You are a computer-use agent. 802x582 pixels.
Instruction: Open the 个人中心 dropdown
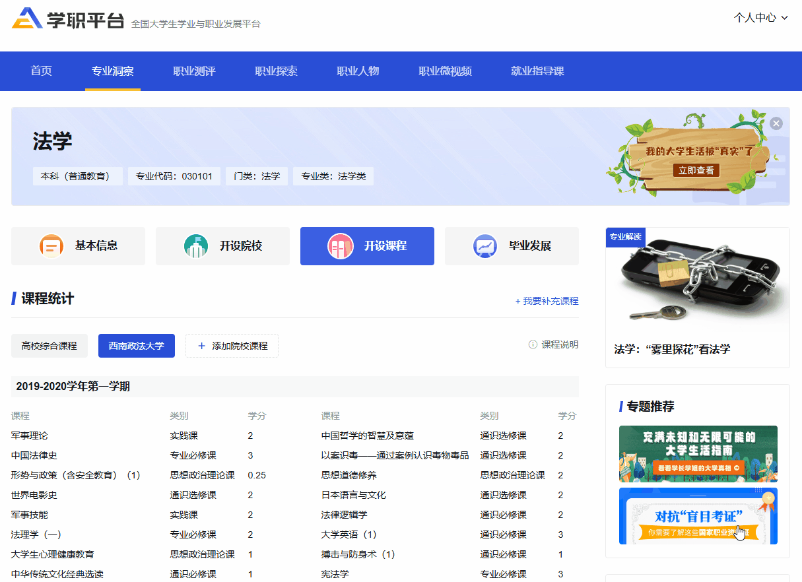[760, 18]
